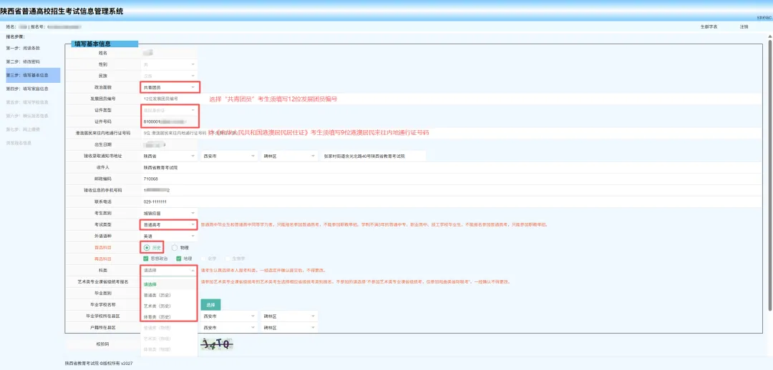Choose 普通类（物理） in 科类 list
This screenshot has height=370, width=773.
[169, 328]
